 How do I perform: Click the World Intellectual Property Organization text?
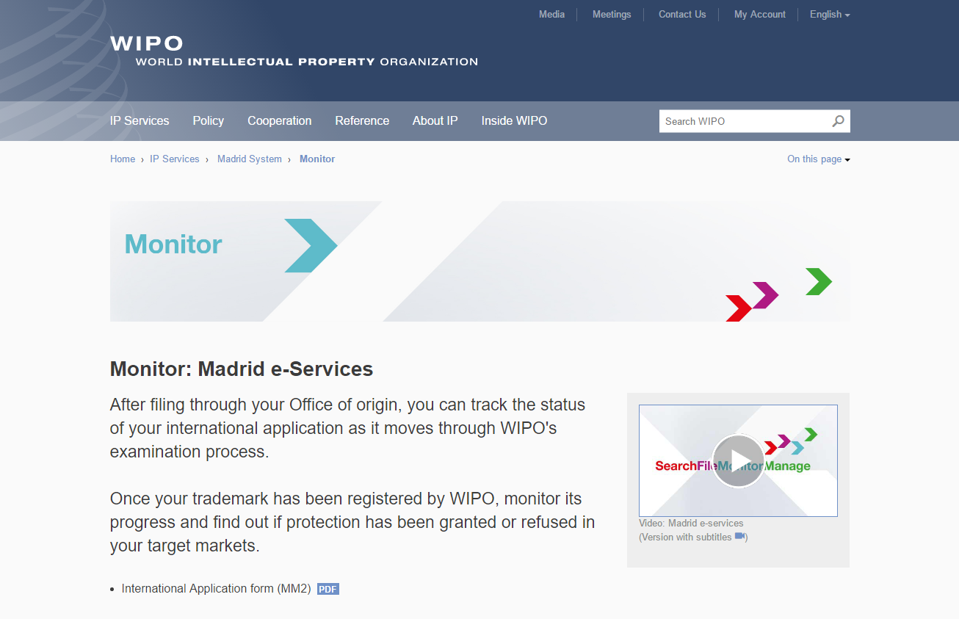point(307,62)
